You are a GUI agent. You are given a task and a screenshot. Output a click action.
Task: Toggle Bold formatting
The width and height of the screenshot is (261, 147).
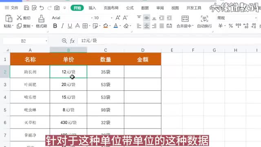click(x=55, y=26)
